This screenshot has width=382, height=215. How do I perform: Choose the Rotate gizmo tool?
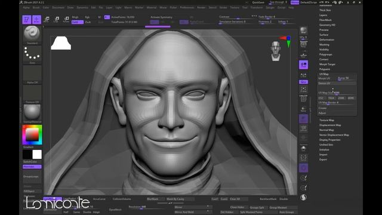click(66, 20)
